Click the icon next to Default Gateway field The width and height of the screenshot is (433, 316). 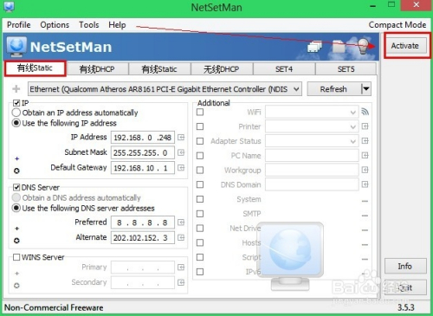(x=181, y=168)
